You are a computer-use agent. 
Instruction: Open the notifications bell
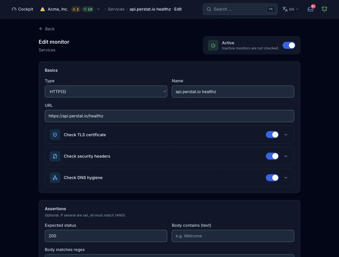point(324,9)
